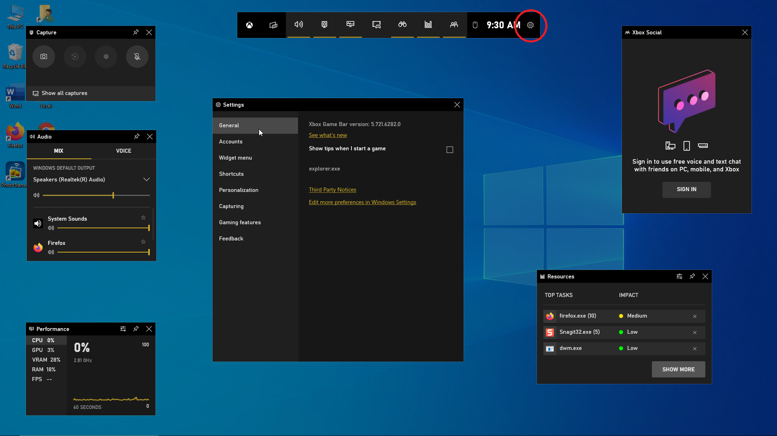Switch to the VOICE tab
777x436 pixels.
point(124,151)
